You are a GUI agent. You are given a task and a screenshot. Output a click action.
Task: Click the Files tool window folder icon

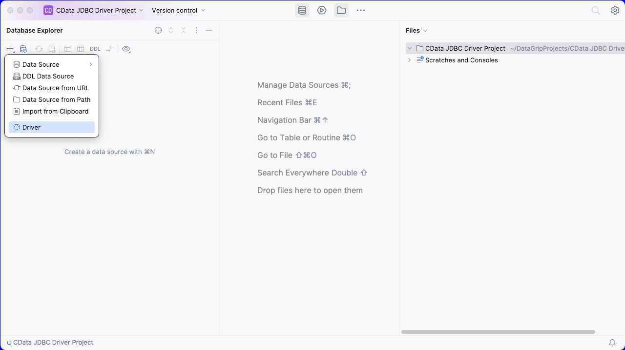pos(341,10)
